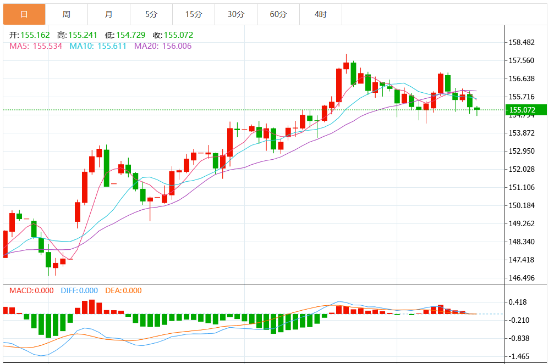Screen dimensions: 554x364
Task: Click the green 155.072 current price tag
Action: click(x=526, y=110)
